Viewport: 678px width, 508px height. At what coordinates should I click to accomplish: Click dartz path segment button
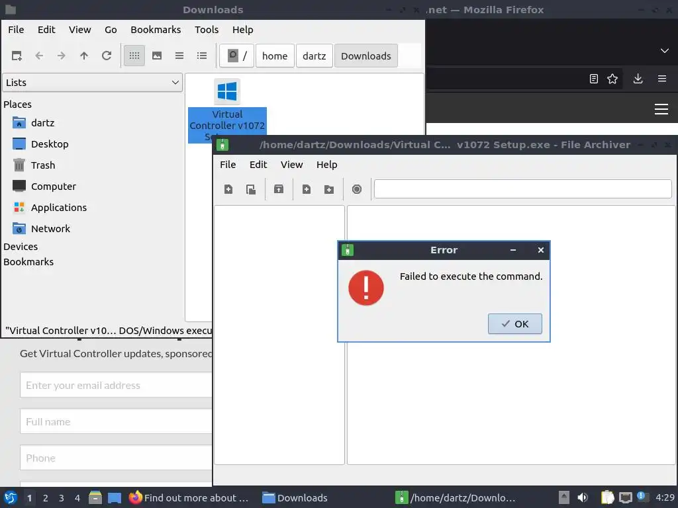tap(315, 56)
